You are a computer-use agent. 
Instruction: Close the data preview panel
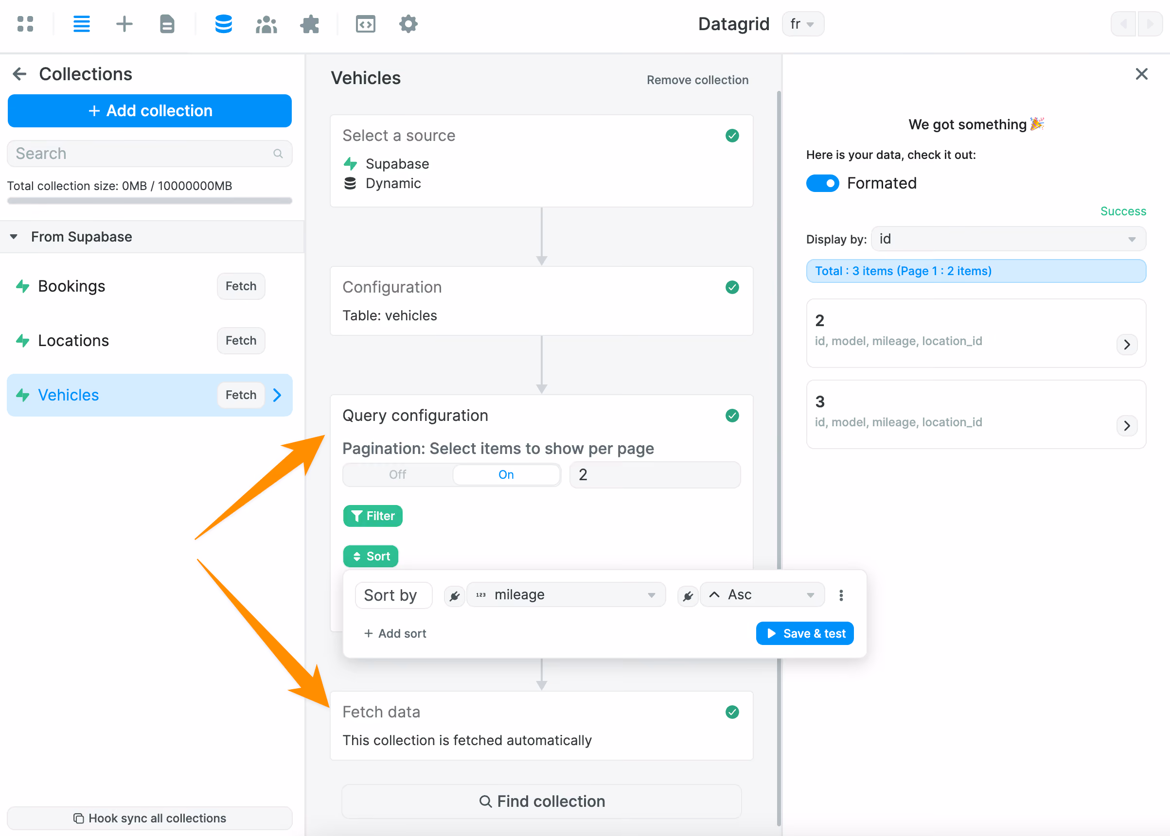tap(1141, 74)
